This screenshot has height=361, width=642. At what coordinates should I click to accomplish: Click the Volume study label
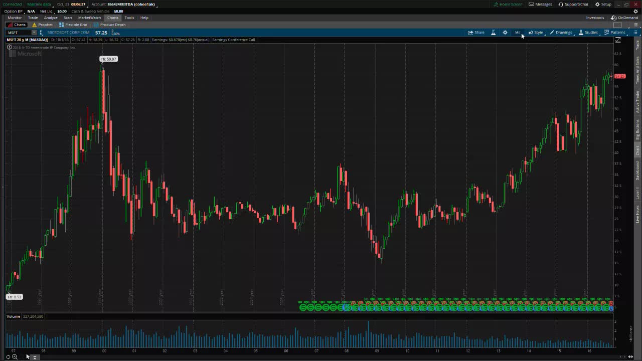tap(13, 316)
